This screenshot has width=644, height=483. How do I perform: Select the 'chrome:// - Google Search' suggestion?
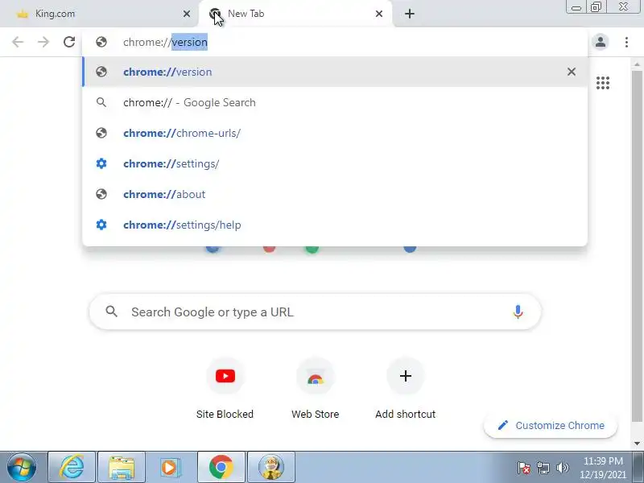[x=335, y=103]
